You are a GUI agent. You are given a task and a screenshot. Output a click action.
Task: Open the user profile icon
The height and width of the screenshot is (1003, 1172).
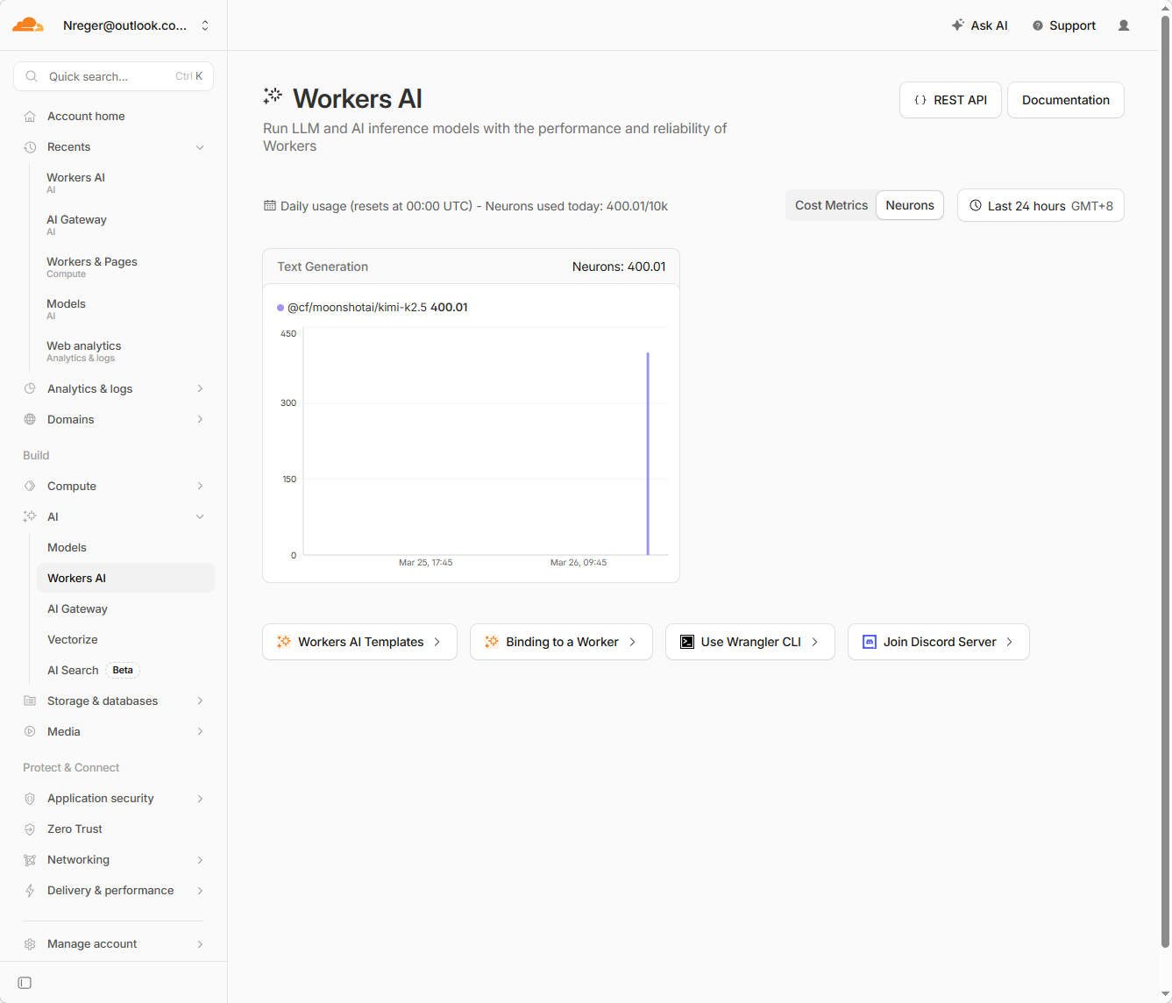coord(1124,25)
